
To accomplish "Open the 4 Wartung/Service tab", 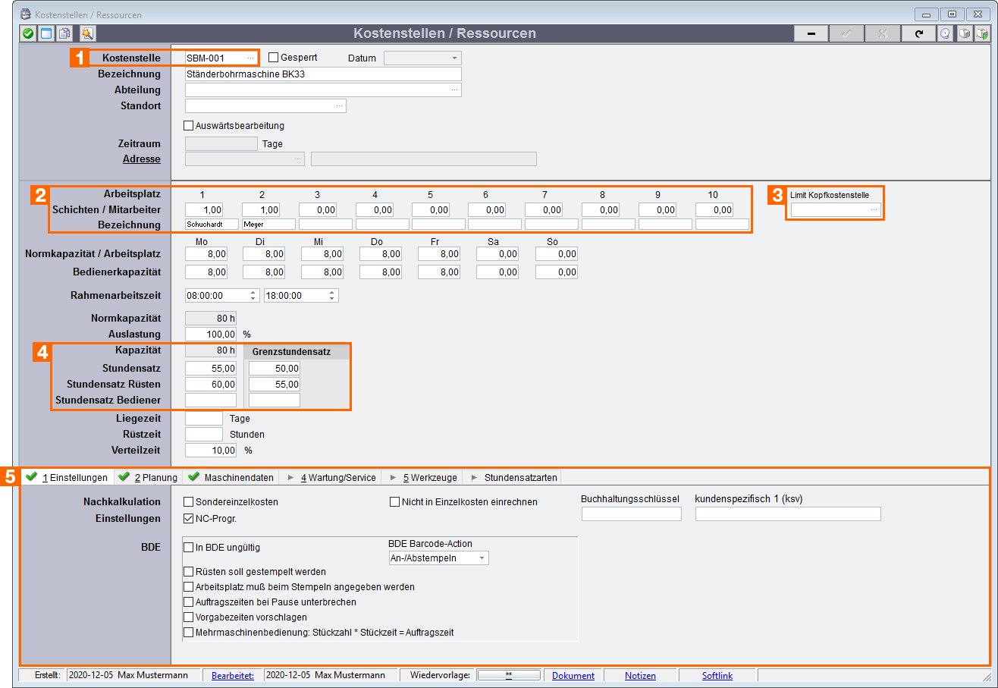I will tap(331, 477).
